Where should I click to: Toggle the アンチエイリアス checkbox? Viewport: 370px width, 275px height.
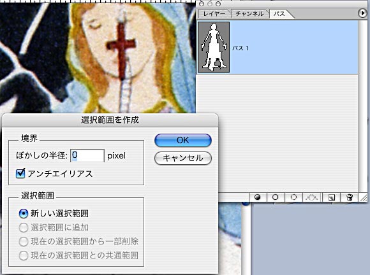tap(20, 174)
